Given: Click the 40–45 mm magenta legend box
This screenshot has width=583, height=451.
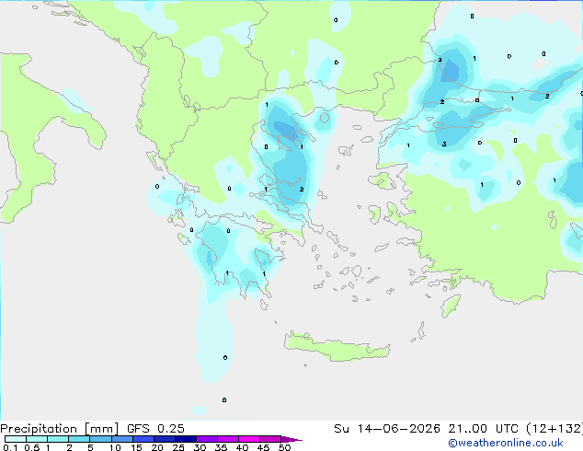Looking at the screenshot, I should pos(249,439).
